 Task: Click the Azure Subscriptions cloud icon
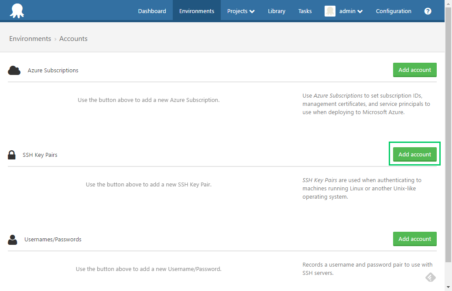pos(14,70)
